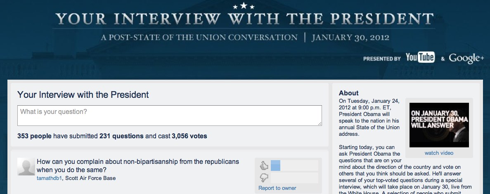The image size is (490, 194).
Task: Focus the 'What is your question?' field
Action: [169, 116]
